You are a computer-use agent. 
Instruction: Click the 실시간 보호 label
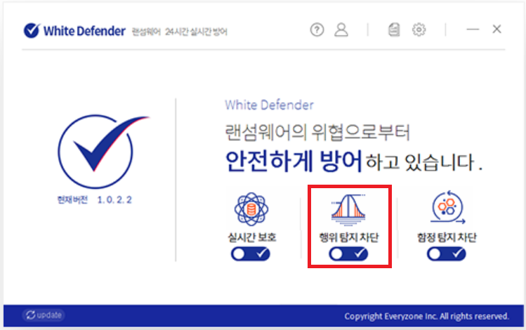[x=252, y=237]
